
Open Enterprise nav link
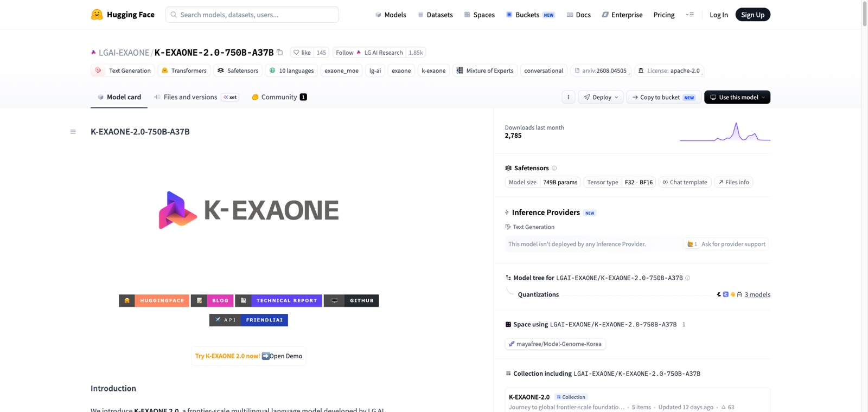pyautogui.click(x=622, y=15)
